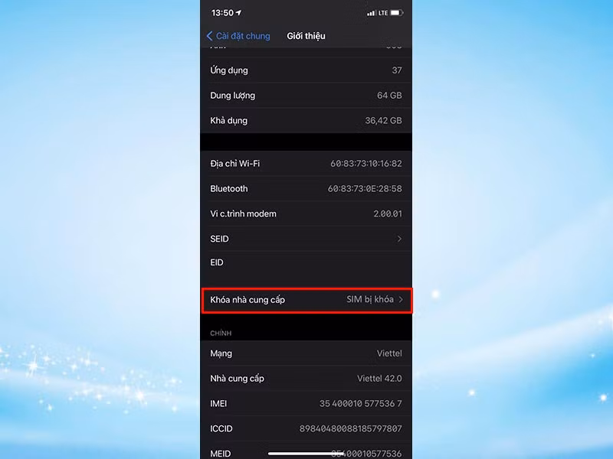Select the Nhà cung cấp row label

(237, 379)
